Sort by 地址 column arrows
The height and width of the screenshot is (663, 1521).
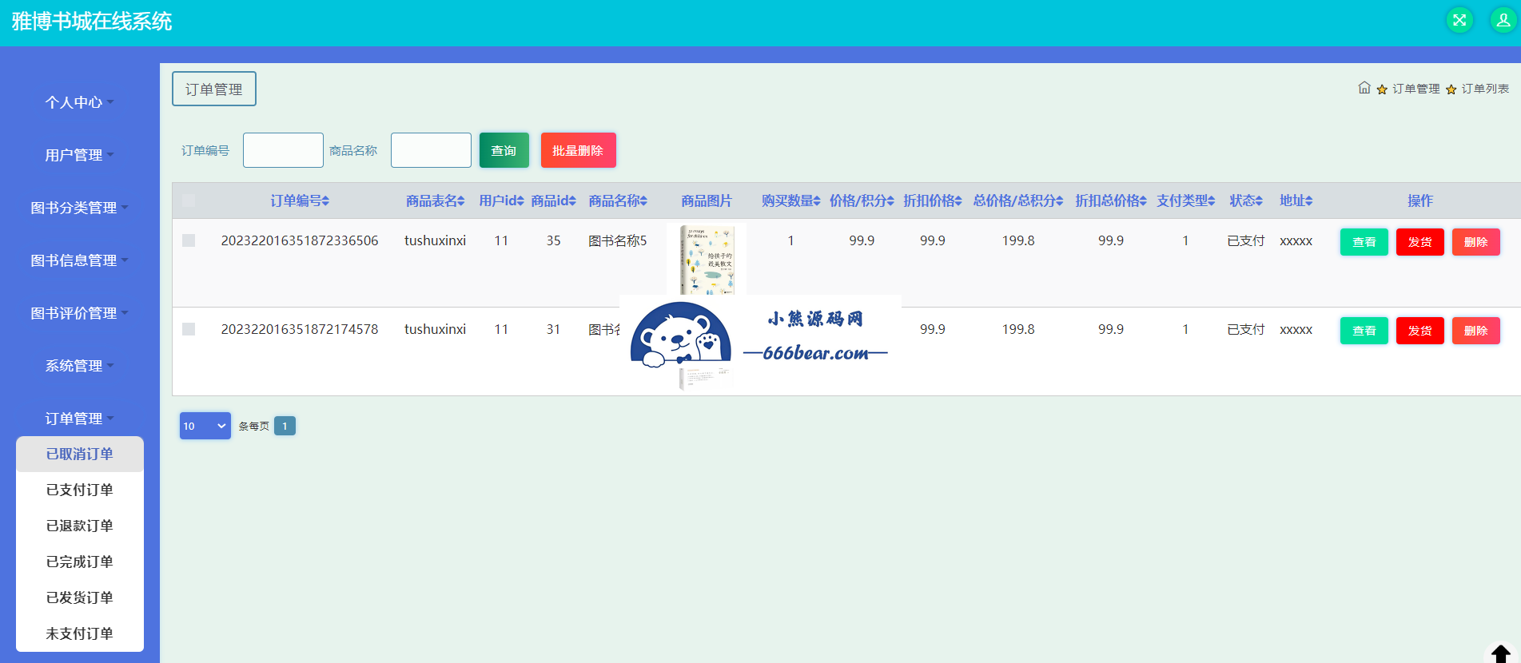1308,201
